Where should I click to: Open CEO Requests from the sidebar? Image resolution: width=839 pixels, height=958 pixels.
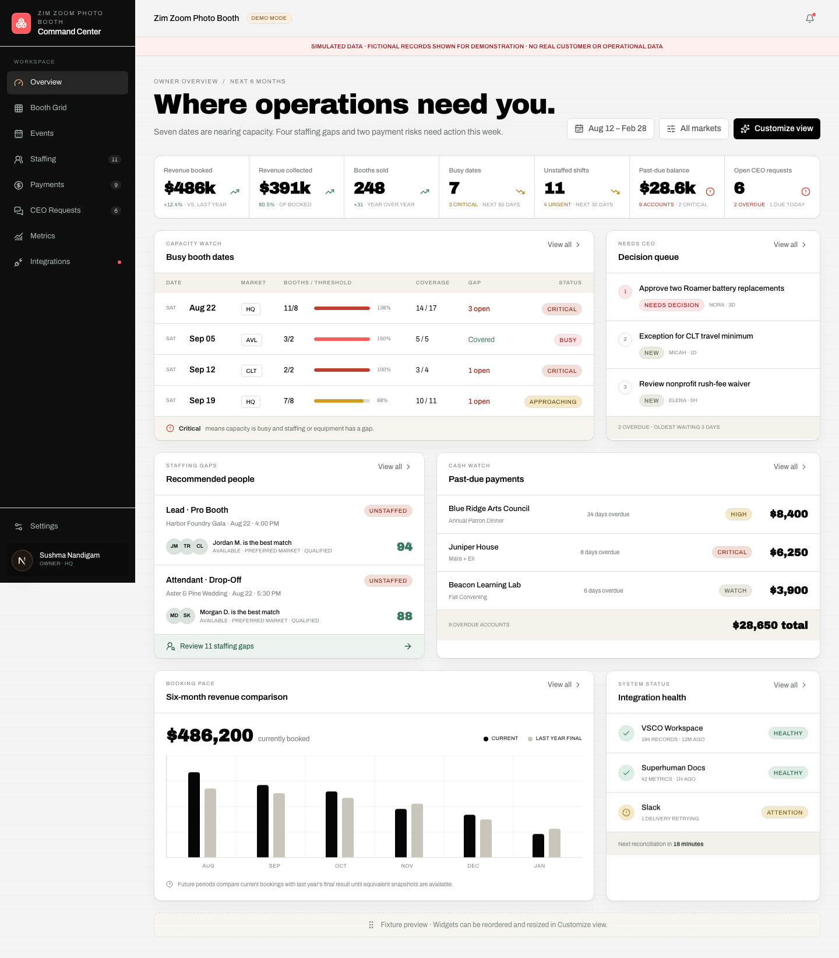(68, 211)
